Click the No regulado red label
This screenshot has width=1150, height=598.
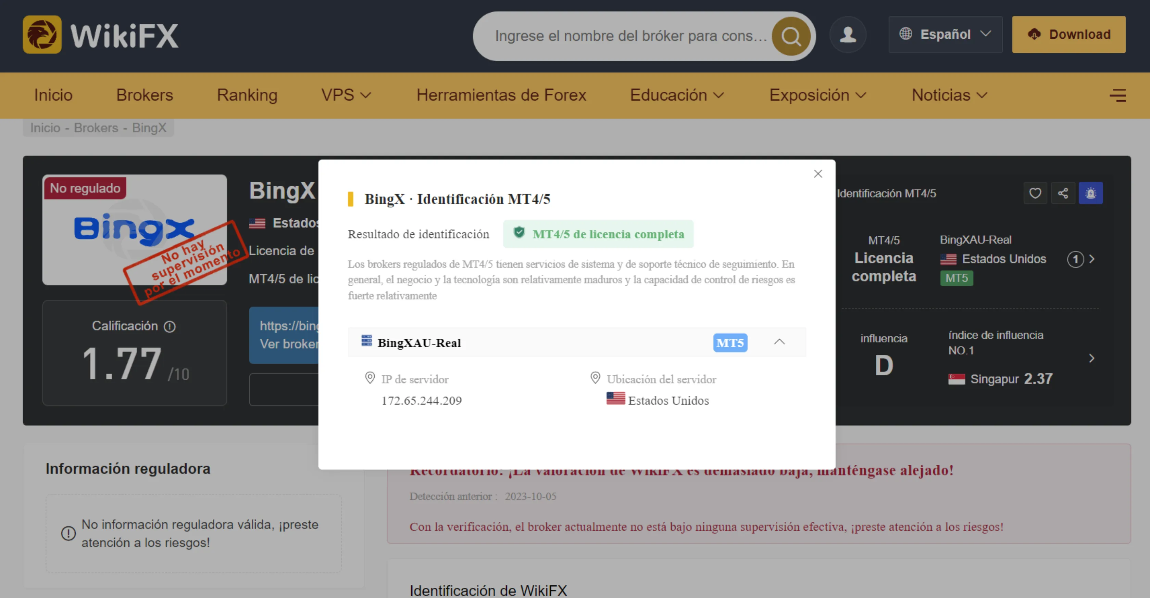pyautogui.click(x=85, y=188)
